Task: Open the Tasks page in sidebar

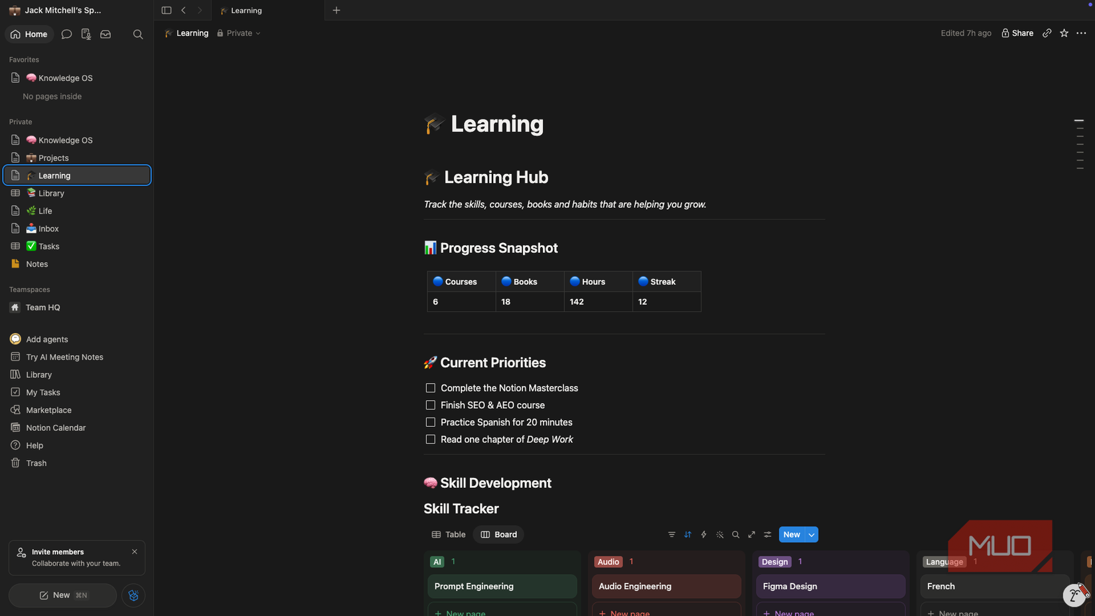Action: [x=77, y=246]
